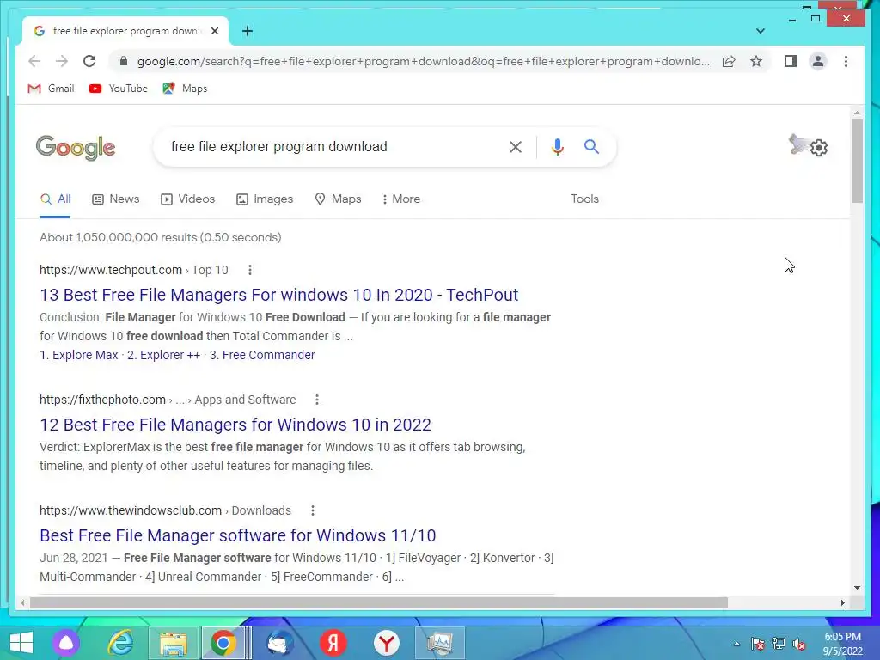Go back to previous page
This screenshot has width=880, height=660.
(34, 61)
